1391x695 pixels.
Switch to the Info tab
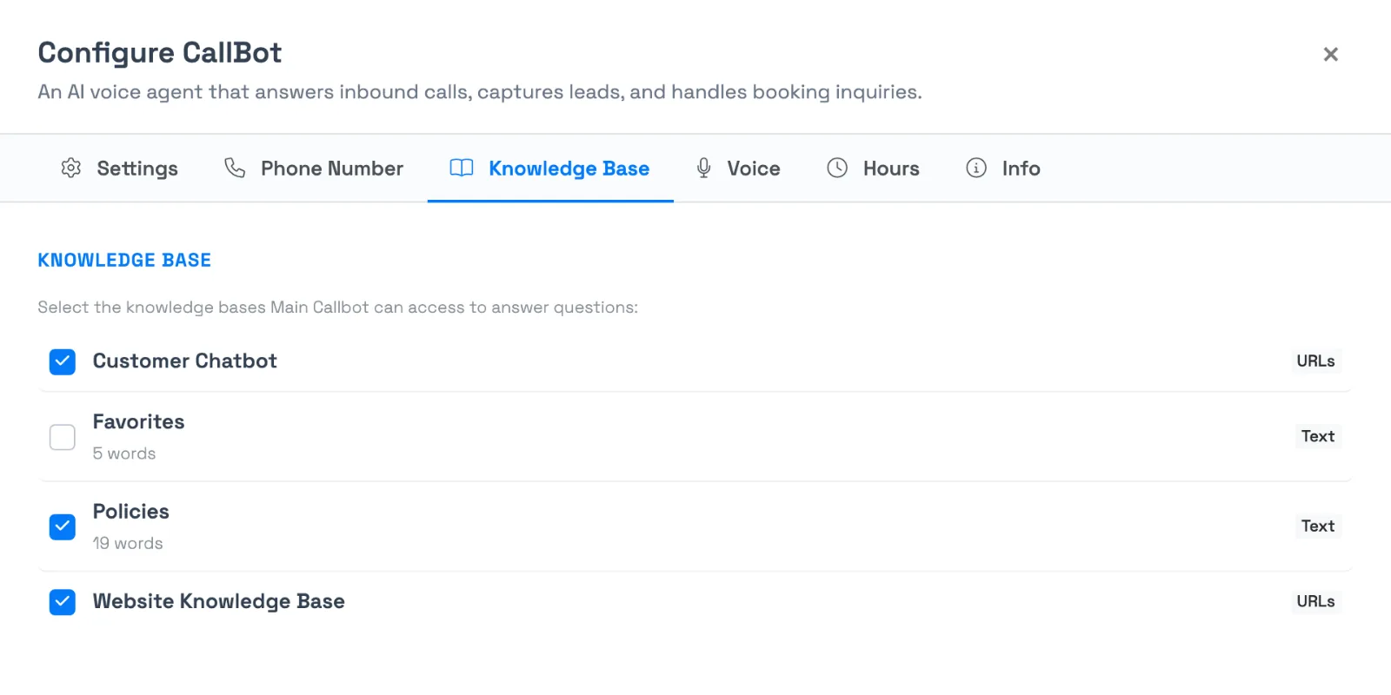tap(1003, 169)
